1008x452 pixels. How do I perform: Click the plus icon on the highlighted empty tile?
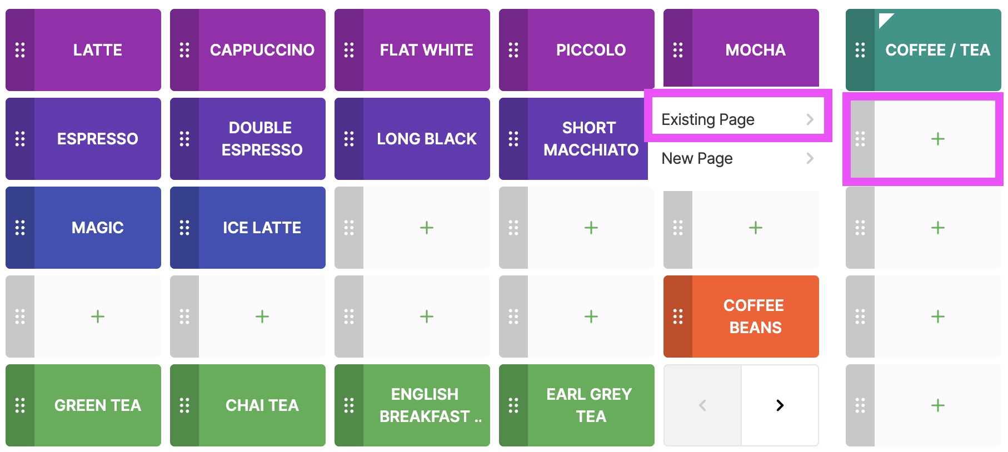coord(937,139)
